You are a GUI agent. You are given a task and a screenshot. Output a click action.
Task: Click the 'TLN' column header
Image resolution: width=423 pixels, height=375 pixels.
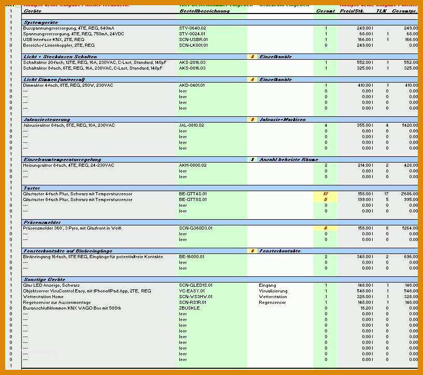pos(381,11)
